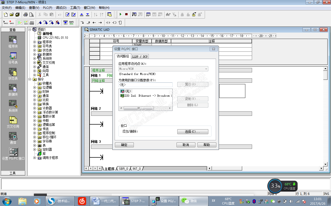Screen dimensions: 331x206
Task: Collapse the 指令 tree node
Action: 30,79
